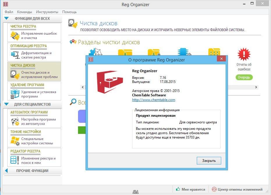This screenshot has width=271, height=195.
Task: Click 'ChemTable Software' company name
Action: [149, 95]
